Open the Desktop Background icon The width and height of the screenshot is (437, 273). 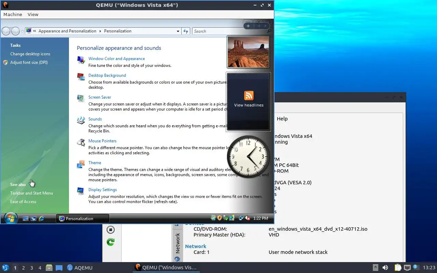(x=81, y=77)
